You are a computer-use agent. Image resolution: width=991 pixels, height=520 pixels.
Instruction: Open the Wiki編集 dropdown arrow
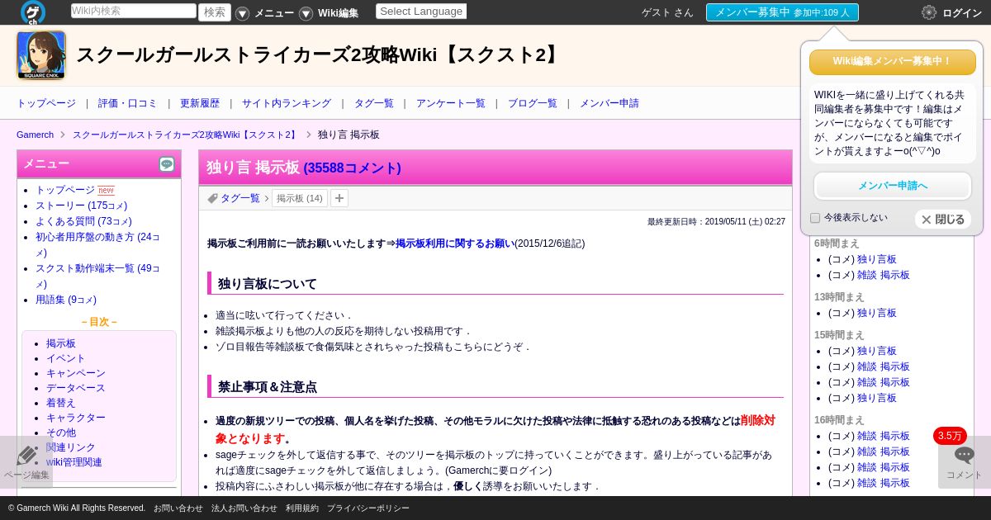click(x=306, y=13)
